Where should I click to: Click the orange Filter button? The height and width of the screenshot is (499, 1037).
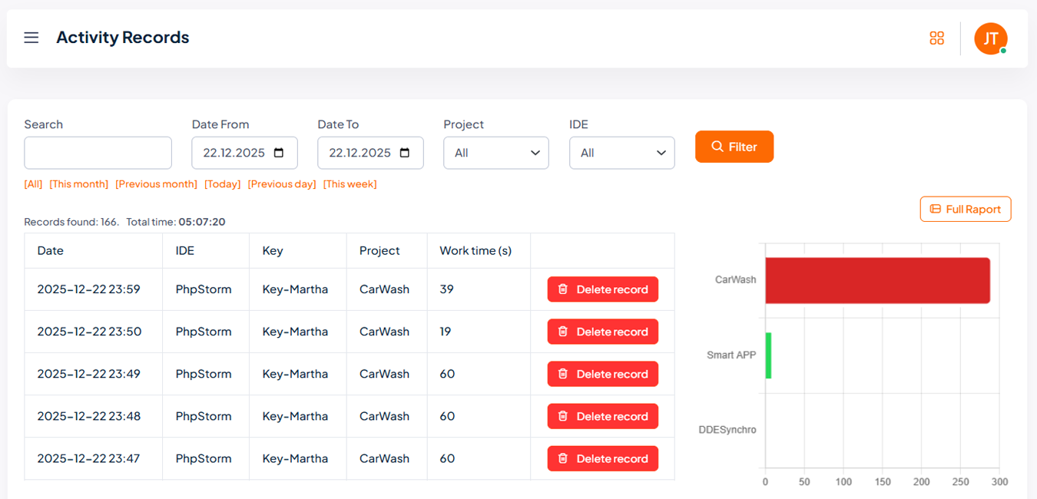(x=734, y=147)
